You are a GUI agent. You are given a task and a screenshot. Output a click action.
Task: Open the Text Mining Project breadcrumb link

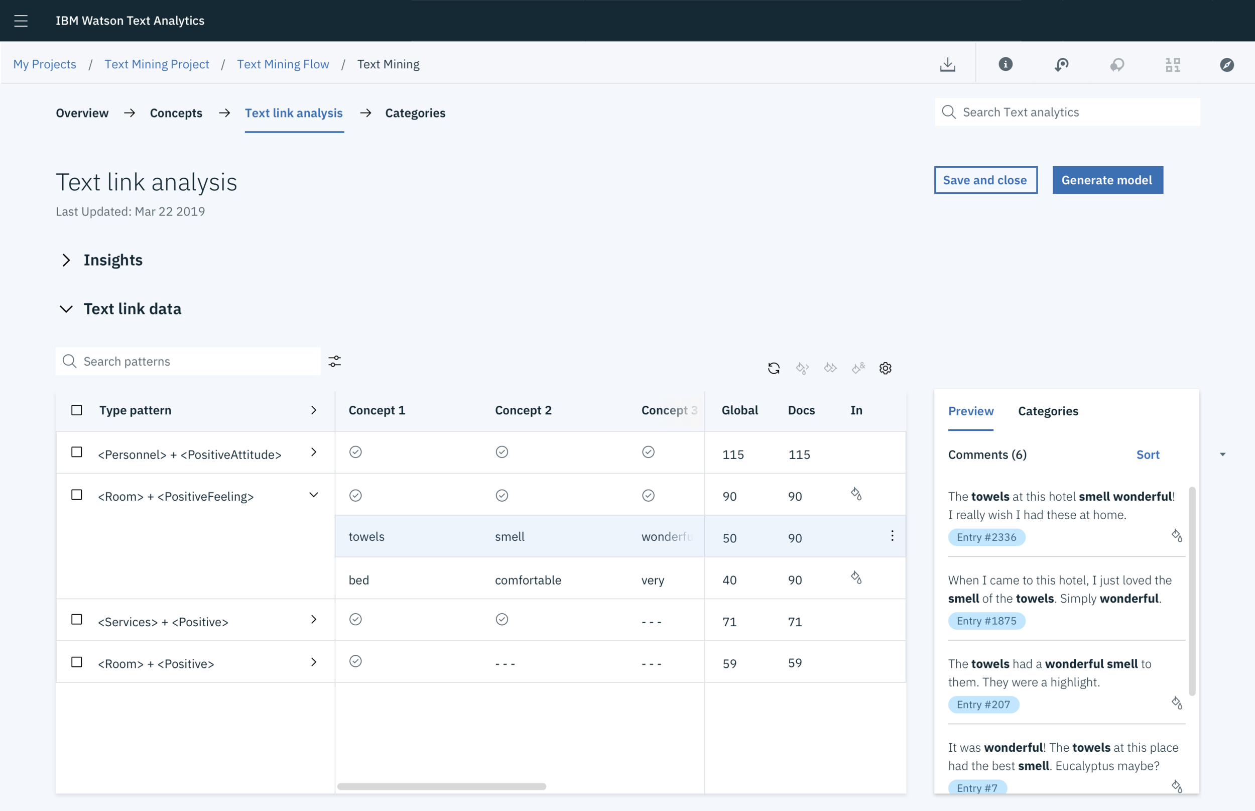pos(157,64)
